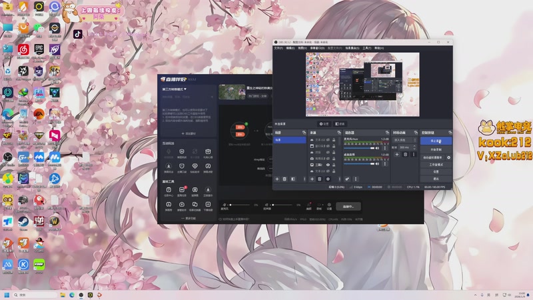The height and width of the screenshot is (300, 533).
Task: Open the 视图(V) menu in OBS
Action: click(302, 48)
